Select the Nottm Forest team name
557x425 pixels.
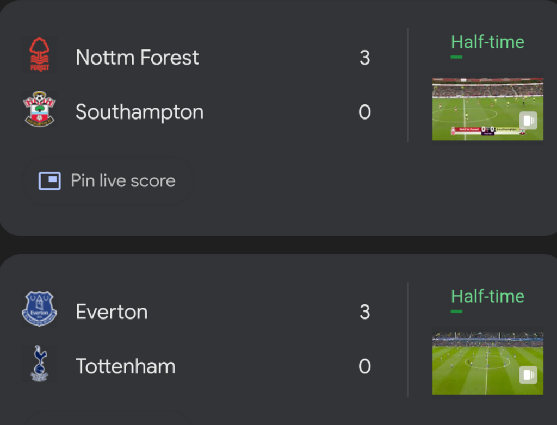point(137,58)
